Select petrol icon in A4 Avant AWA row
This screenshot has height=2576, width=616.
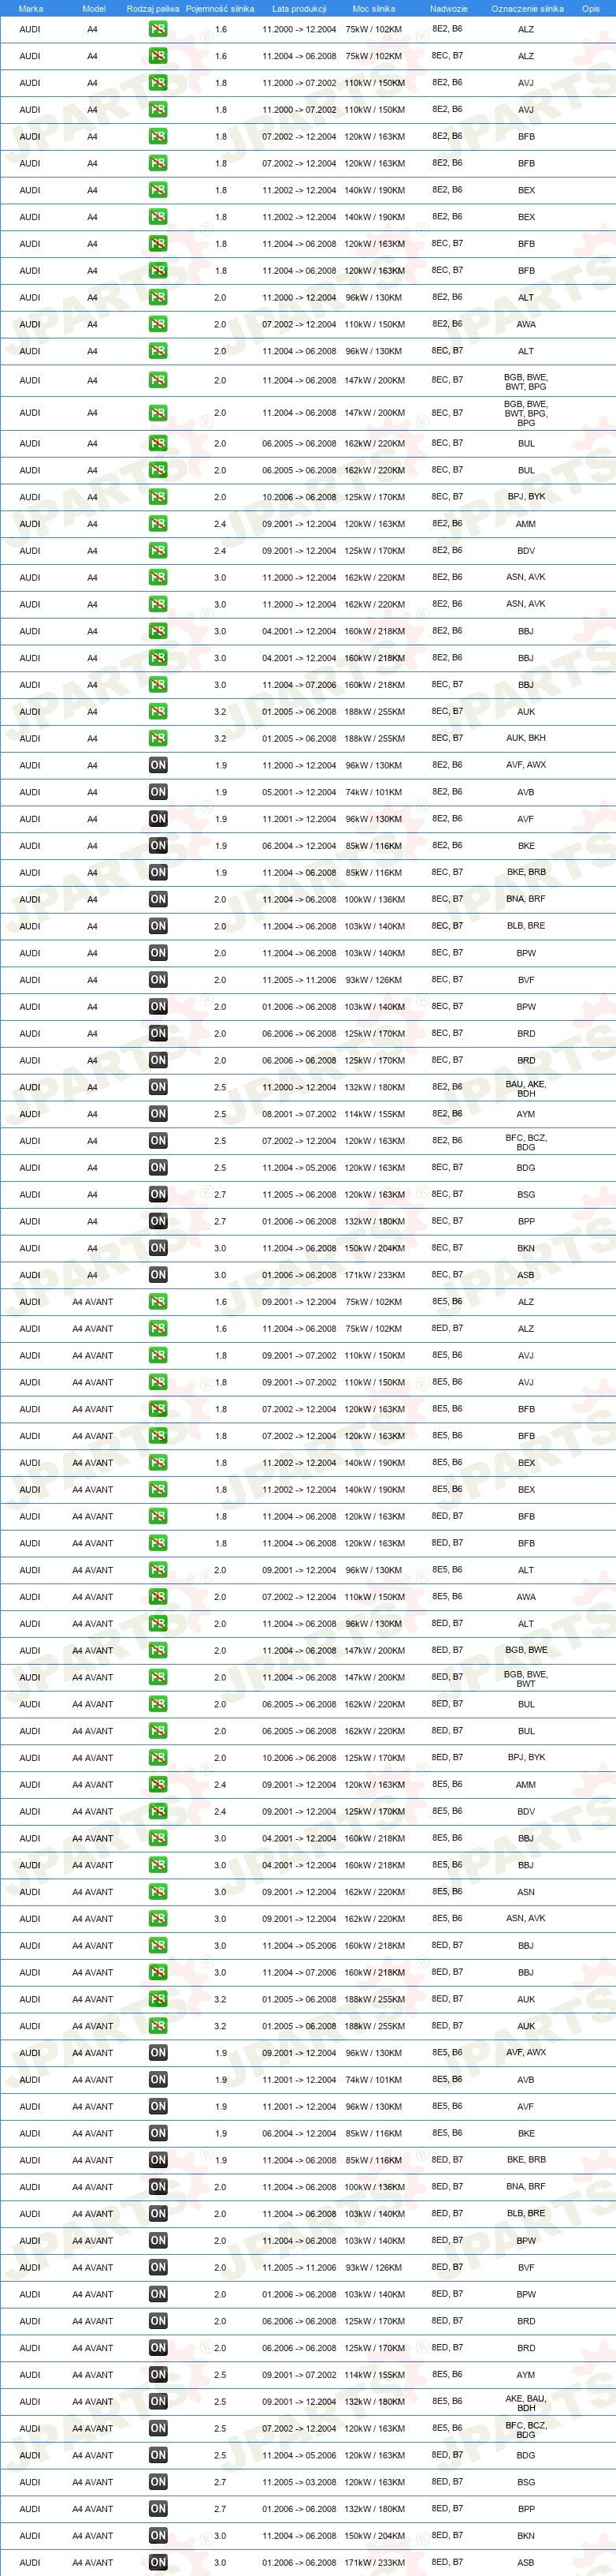pyautogui.click(x=158, y=1597)
